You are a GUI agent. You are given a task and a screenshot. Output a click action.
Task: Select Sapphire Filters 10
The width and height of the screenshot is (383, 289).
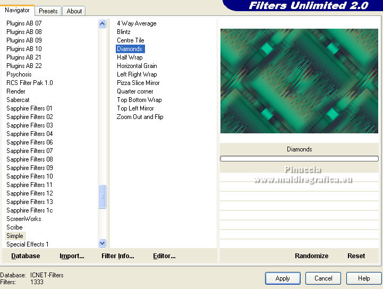(x=30, y=176)
